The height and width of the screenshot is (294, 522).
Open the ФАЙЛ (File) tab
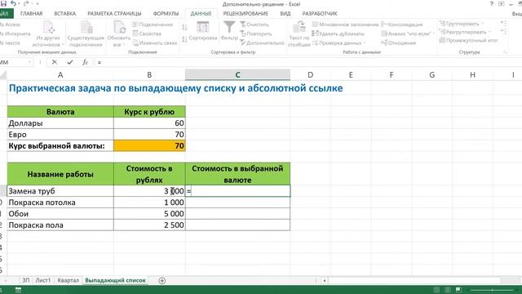5,13
